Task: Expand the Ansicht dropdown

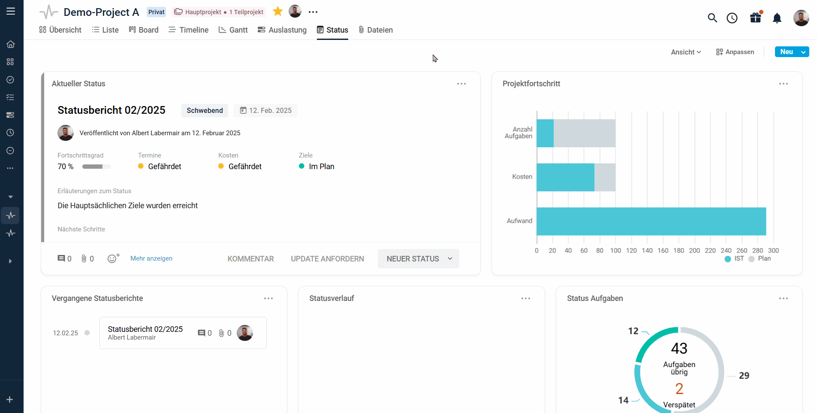Action: coord(686,52)
